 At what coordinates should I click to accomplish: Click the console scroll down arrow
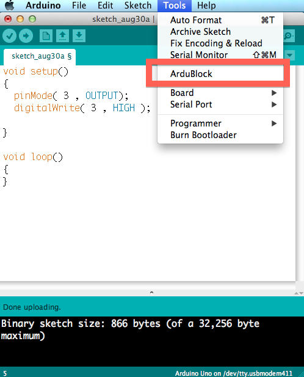click(301, 293)
